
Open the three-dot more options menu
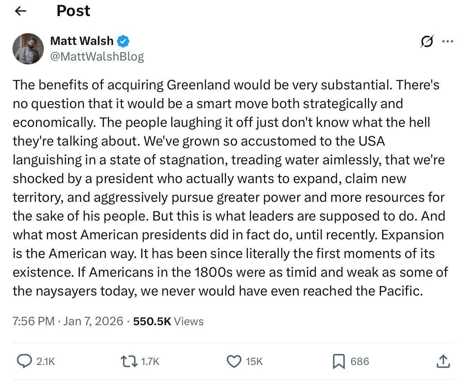coord(447,41)
